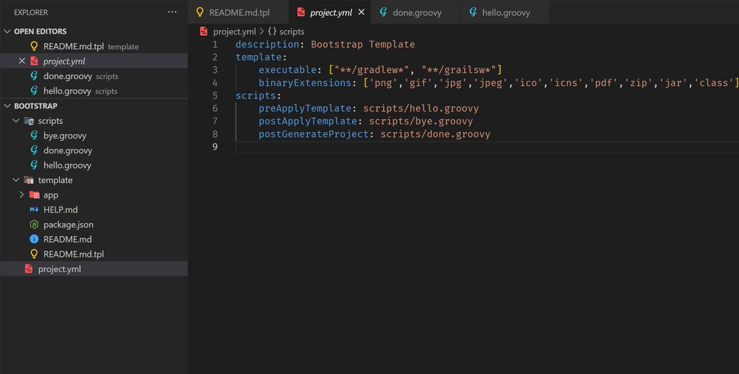Open README.md.tpl in template folder

tap(94, 254)
